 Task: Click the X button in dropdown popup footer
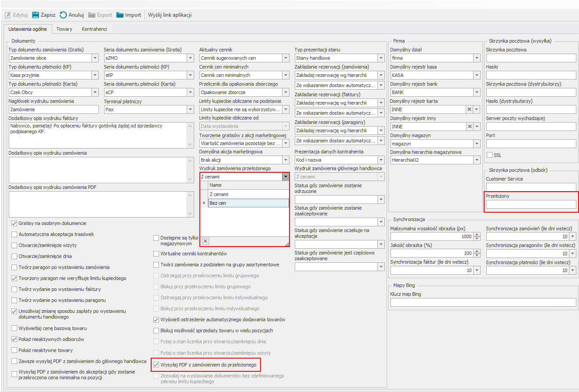(x=206, y=241)
